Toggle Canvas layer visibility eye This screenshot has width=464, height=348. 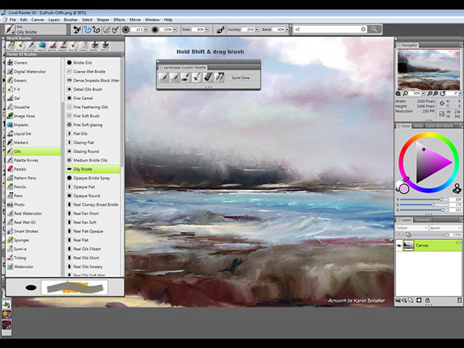(399, 246)
